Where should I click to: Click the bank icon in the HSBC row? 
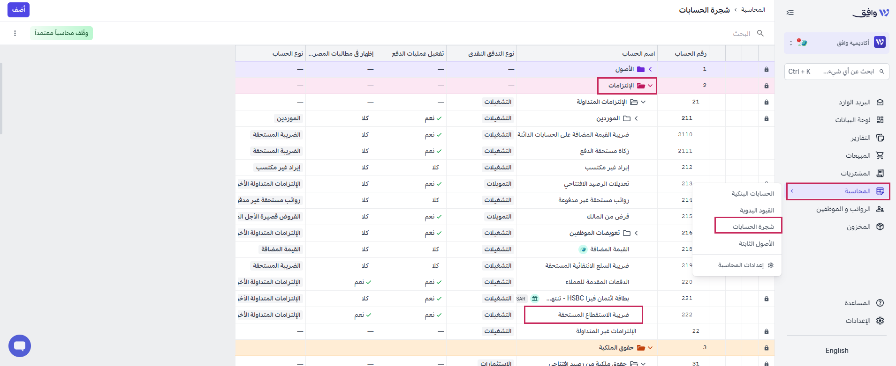[535, 298]
